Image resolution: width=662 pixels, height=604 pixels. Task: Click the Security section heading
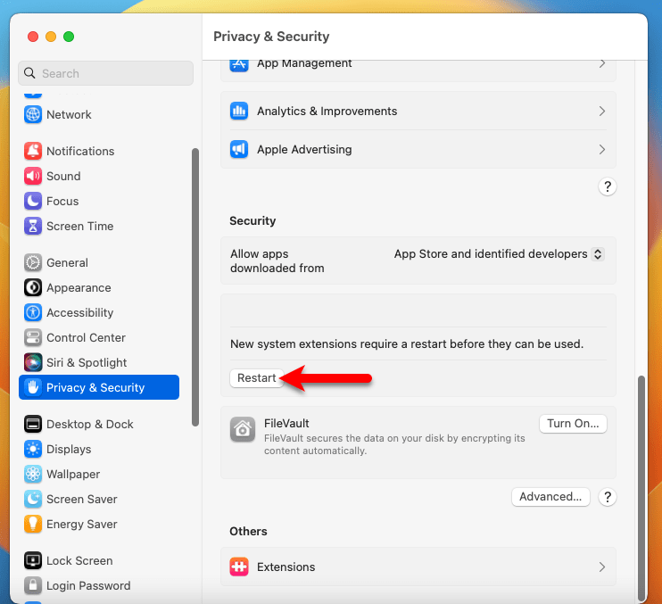pos(252,220)
